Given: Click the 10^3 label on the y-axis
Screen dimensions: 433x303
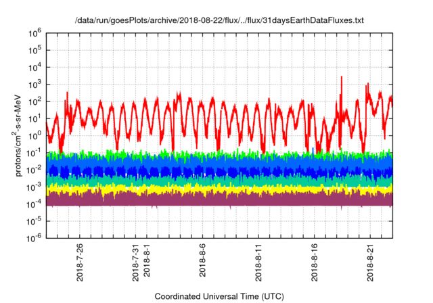Looking at the screenshot, I should [x=37, y=83].
